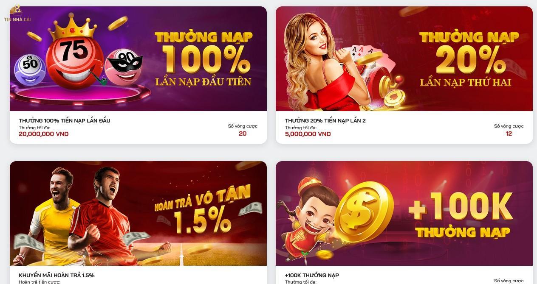Open the +100K Thưởng Nạp banner
This screenshot has width=537, height=284.
[404, 213]
